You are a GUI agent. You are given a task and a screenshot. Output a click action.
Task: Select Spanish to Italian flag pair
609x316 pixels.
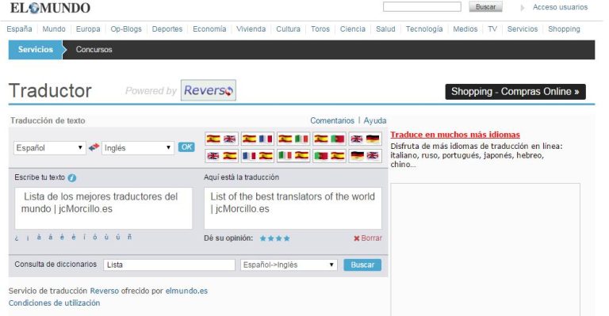tap(293, 139)
